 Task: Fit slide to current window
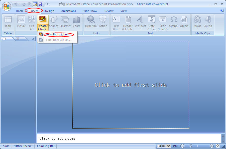tap(218, 146)
